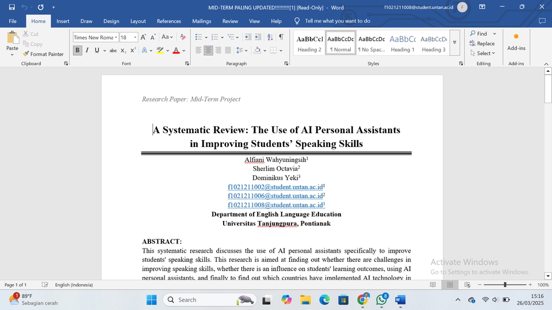552x310 pixels.
Task: Open the Find dropdown arrow
Action: click(494, 34)
